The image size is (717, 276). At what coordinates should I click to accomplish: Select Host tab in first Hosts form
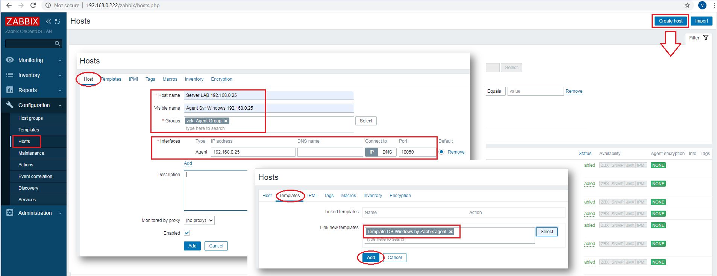(88, 79)
